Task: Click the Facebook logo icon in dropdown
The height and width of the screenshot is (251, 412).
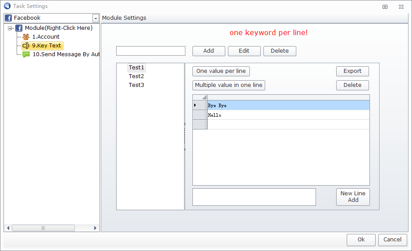Action: tap(9, 18)
